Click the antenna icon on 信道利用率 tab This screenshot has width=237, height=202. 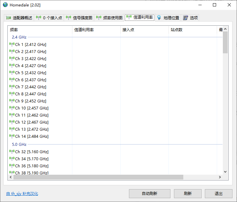[x=129, y=17]
